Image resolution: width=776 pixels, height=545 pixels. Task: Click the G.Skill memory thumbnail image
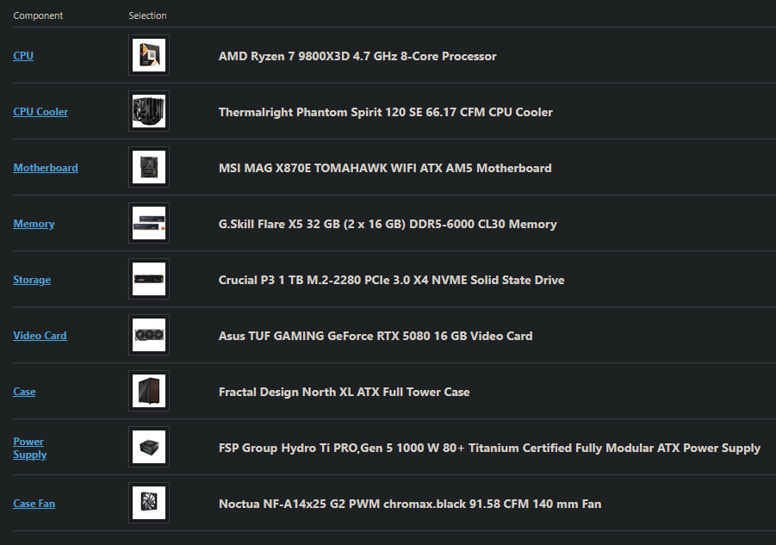[149, 222]
